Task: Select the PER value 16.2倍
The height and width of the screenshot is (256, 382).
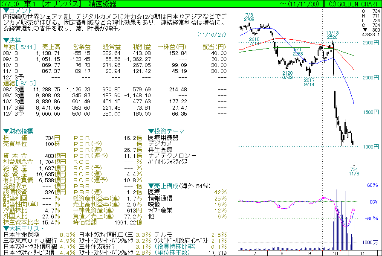Action: tap(133, 138)
